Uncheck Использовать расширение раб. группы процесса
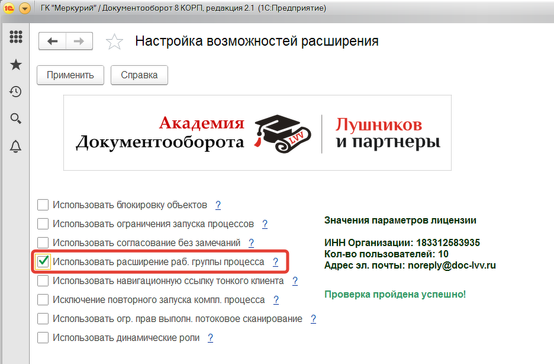 pos(43,262)
